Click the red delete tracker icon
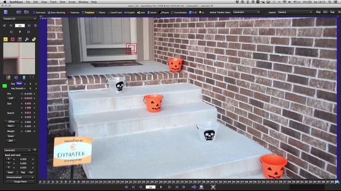Viewport: 341px width, 191px height. tap(13, 39)
